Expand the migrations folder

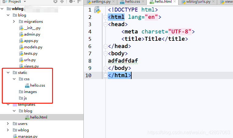[14, 22]
